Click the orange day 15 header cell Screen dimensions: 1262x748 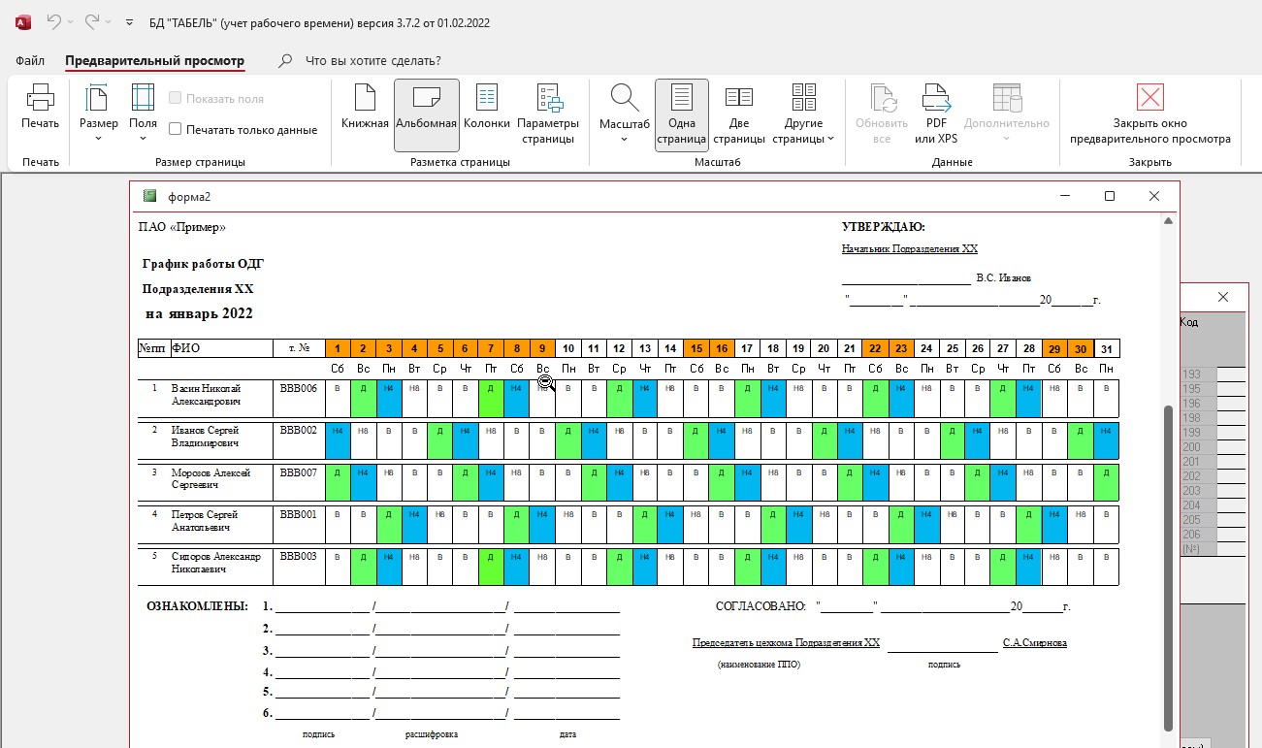(696, 348)
